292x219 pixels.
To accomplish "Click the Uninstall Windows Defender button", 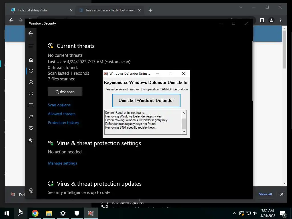I will coord(146,101).
